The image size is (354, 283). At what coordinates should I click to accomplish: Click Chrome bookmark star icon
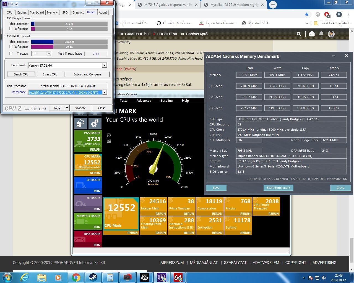306,14
